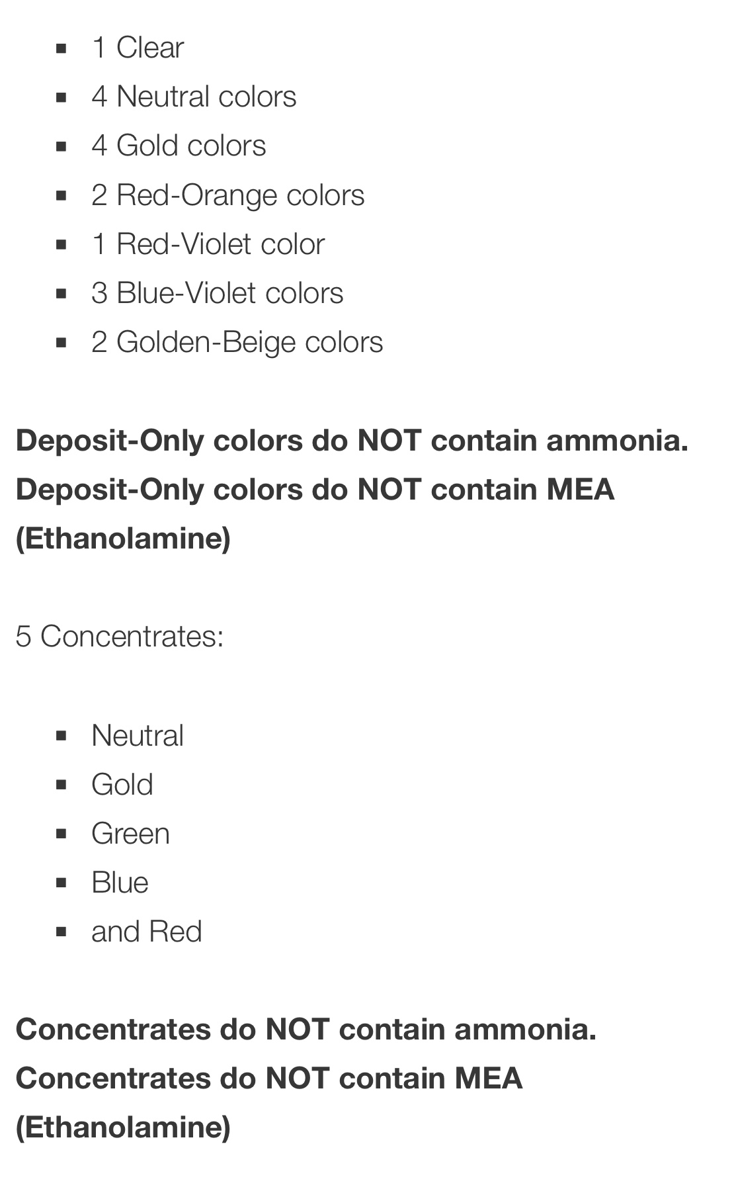Click the square bullet marker beside "Green"
The height and width of the screenshot is (1193, 736).
[61, 834]
